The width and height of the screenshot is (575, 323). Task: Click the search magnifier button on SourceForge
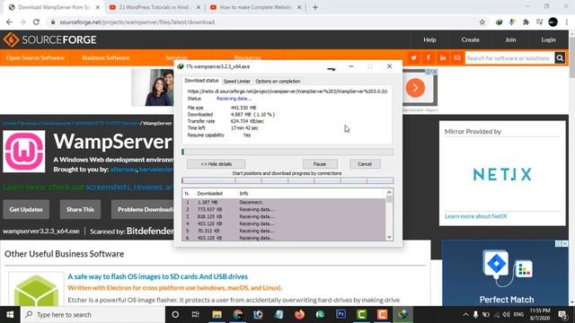point(560,57)
